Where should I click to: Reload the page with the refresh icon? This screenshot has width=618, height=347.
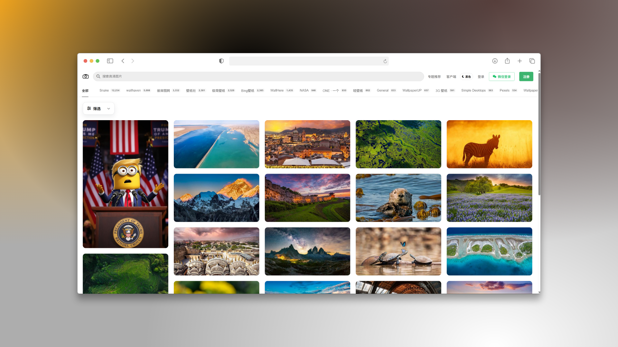(385, 61)
